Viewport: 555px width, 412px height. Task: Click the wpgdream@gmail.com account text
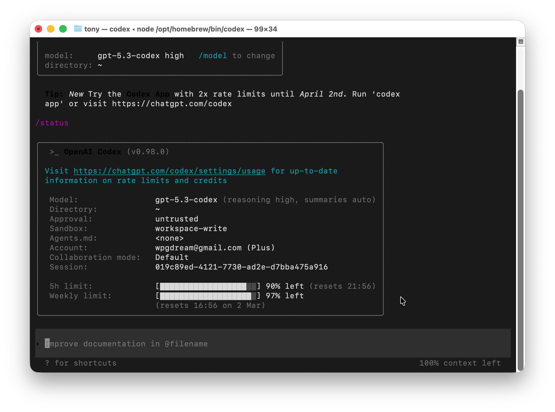tap(198, 248)
